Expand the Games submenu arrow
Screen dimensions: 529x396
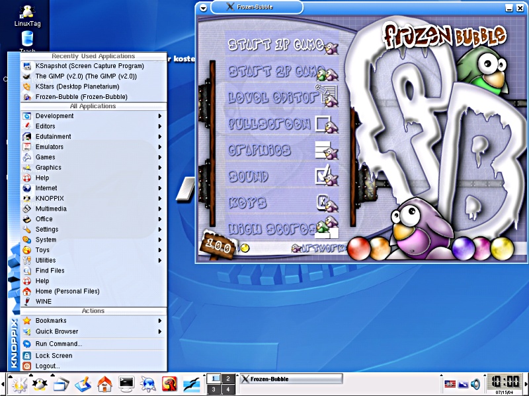pyautogui.click(x=160, y=157)
